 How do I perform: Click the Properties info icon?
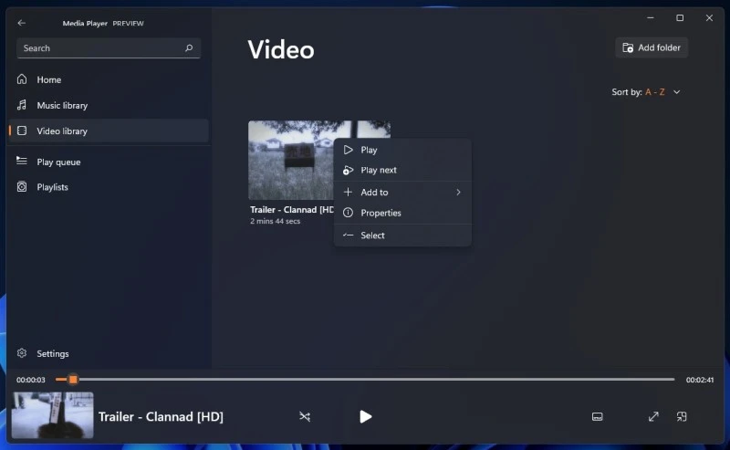(348, 213)
